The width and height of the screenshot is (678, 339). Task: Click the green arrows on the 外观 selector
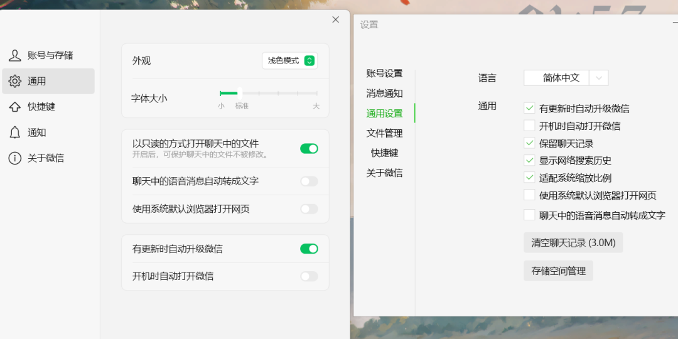309,60
